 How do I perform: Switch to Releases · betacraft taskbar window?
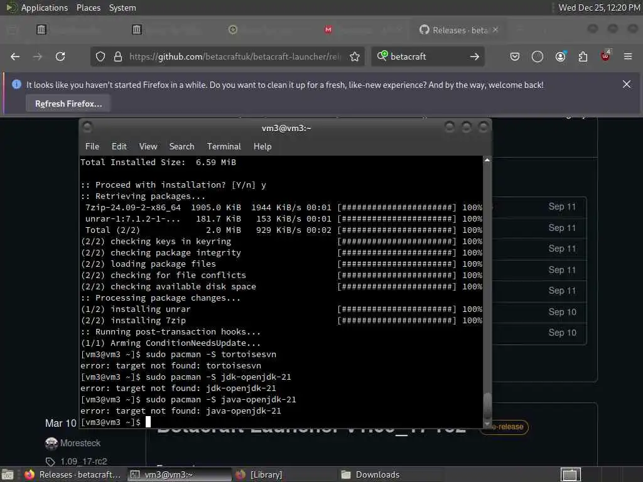73,474
